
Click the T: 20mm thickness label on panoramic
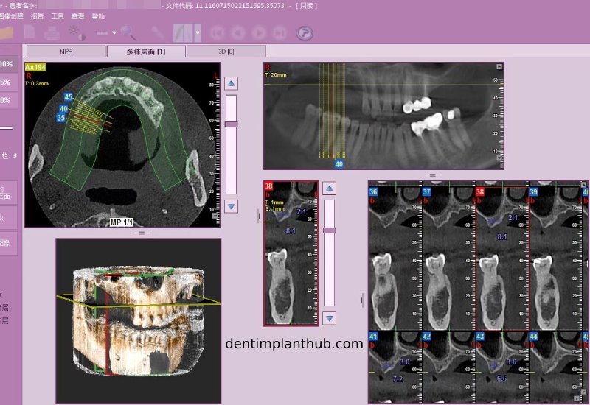coord(276,75)
